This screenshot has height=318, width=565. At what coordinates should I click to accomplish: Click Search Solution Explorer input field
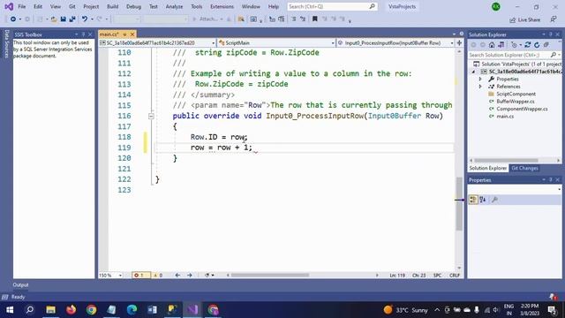[x=509, y=55]
